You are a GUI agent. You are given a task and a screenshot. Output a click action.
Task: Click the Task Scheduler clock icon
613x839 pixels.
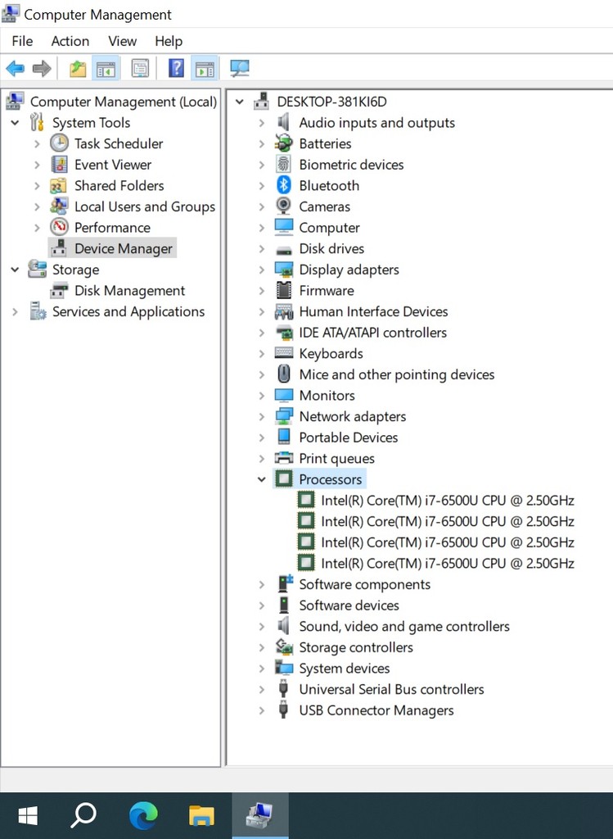[59, 143]
